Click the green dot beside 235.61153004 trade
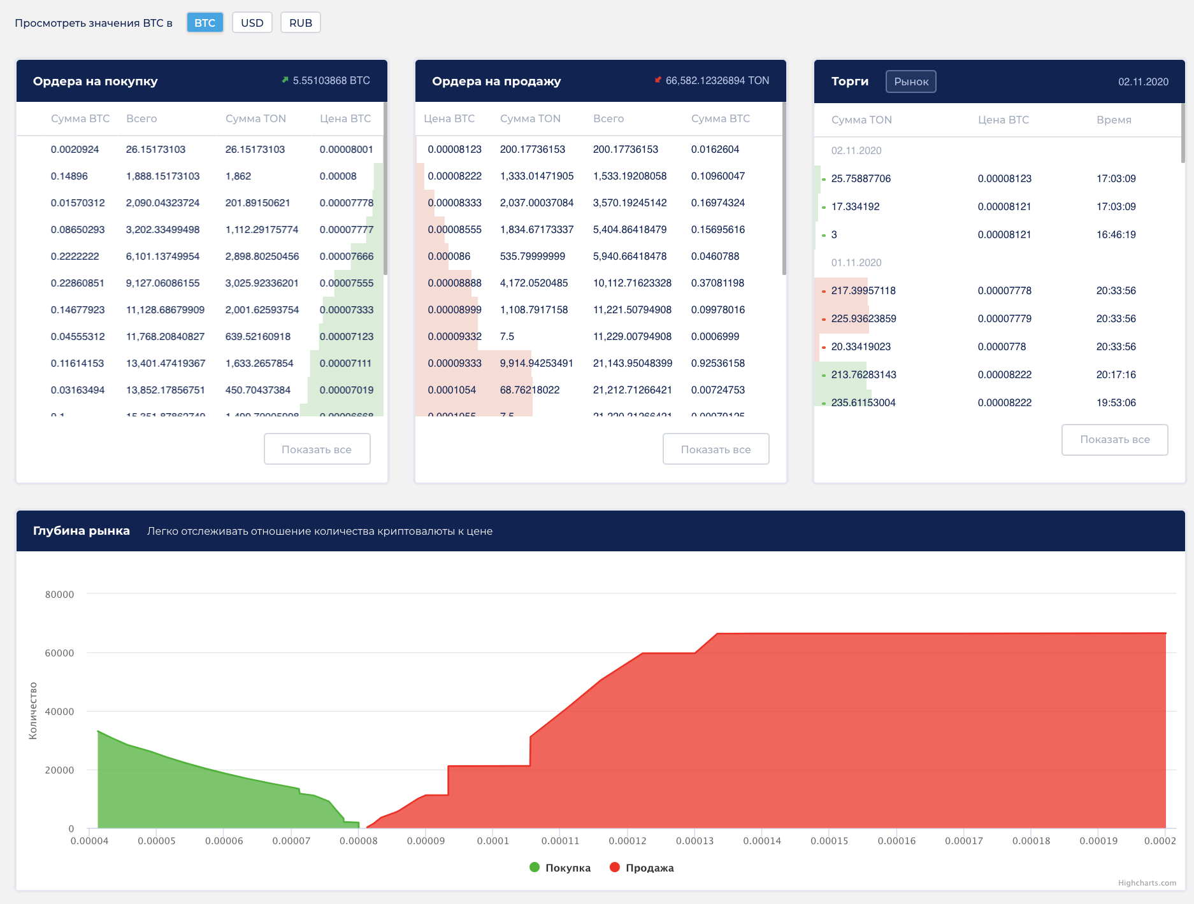1194x904 pixels. coord(824,404)
